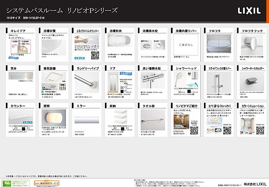269x187 pixels.
Task: Pick the black swatch in the カウンター card
Action: [23, 128]
